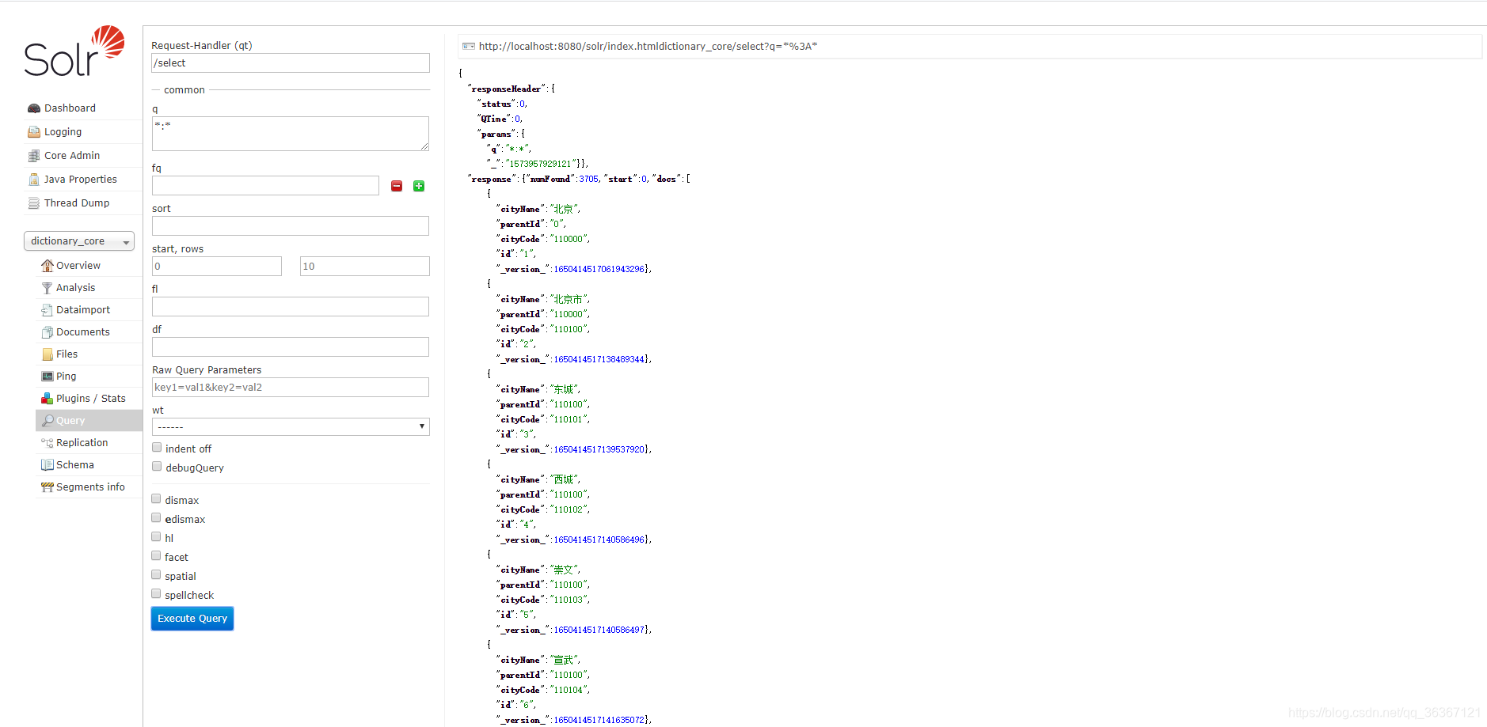This screenshot has width=1487, height=727.
Task: Open the Schema link
Action: 75,465
